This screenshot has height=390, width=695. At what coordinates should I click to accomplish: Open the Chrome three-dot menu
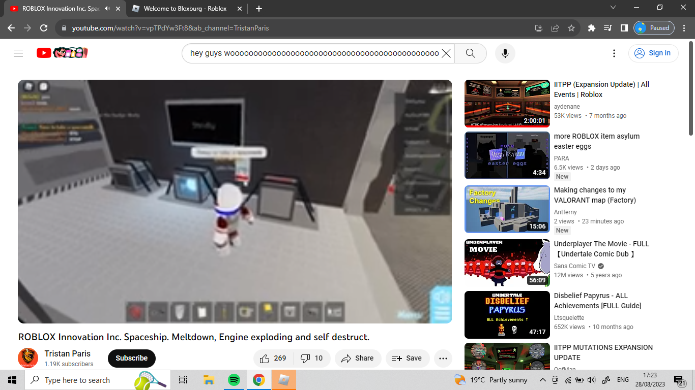click(x=685, y=28)
